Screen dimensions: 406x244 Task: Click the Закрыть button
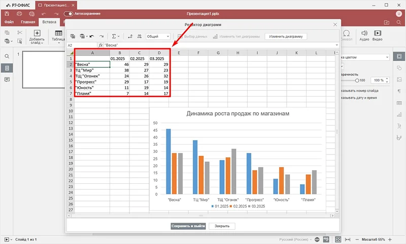tap(222, 226)
